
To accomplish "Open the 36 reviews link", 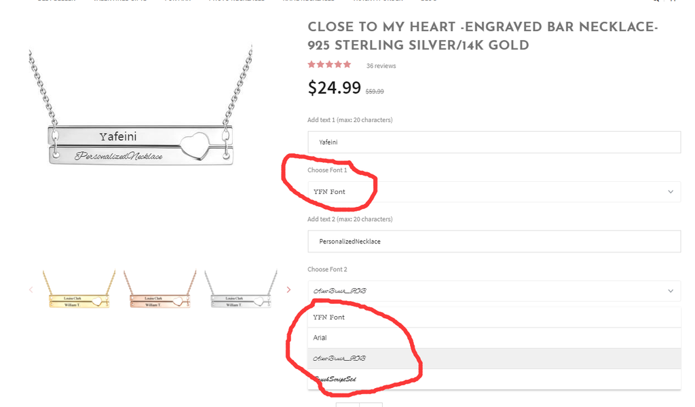I will [x=381, y=66].
